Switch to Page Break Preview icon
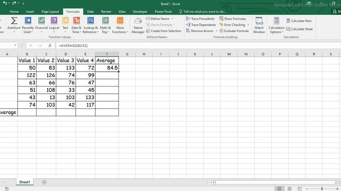The width and height of the screenshot is (341, 191). pos(299,189)
